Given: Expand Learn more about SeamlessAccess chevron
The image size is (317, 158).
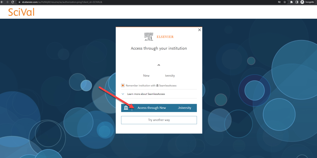Looking at the screenshot, I should pos(123,94).
